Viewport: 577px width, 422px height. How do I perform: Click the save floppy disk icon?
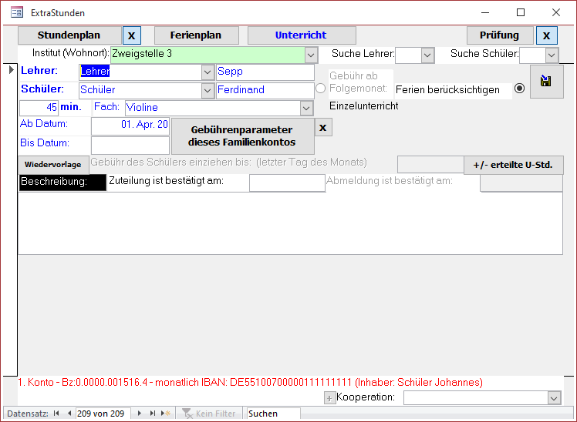click(x=546, y=82)
